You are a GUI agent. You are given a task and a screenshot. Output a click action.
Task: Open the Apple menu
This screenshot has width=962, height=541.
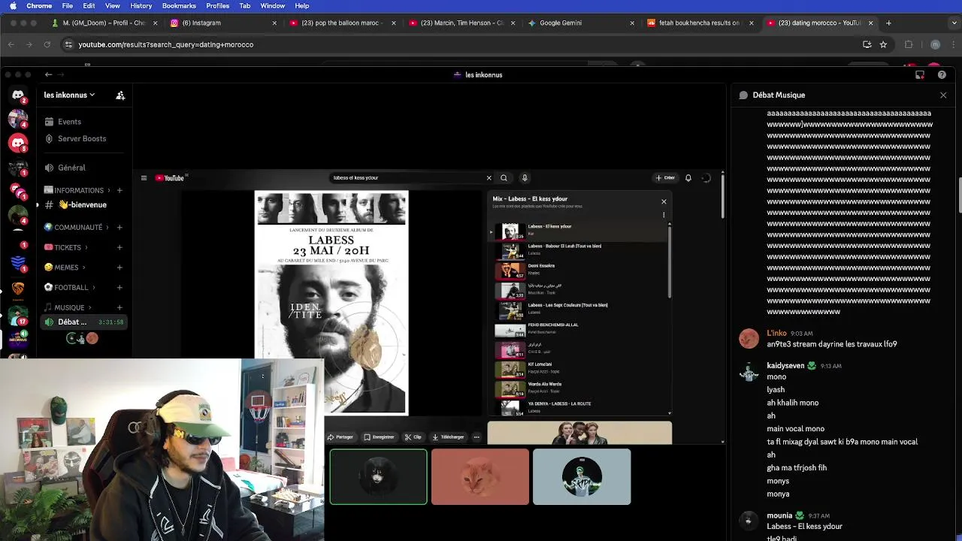[x=13, y=5]
